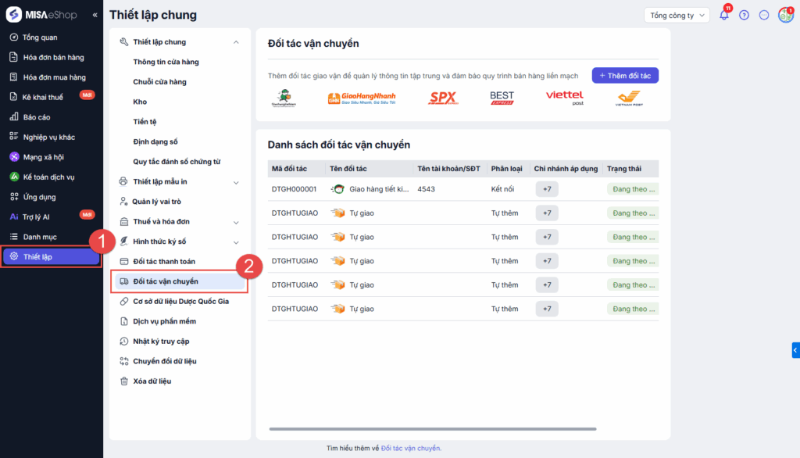Open the Tổng công ty dropdown
This screenshot has height=458, width=800.
677,15
